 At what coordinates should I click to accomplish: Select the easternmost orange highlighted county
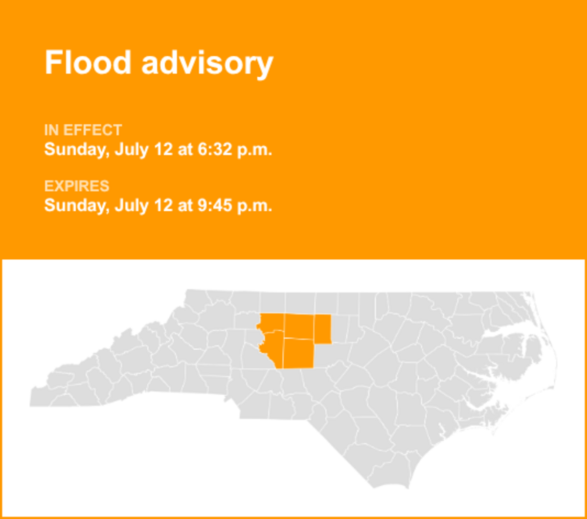(x=322, y=329)
